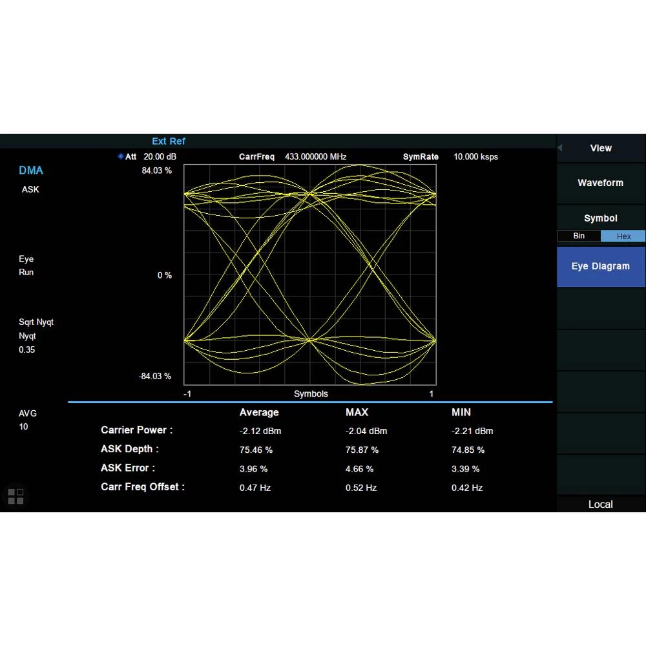The height and width of the screenshot is (646, 646).
Task: Change the AVG count of 10
Action: pos(23,426)
